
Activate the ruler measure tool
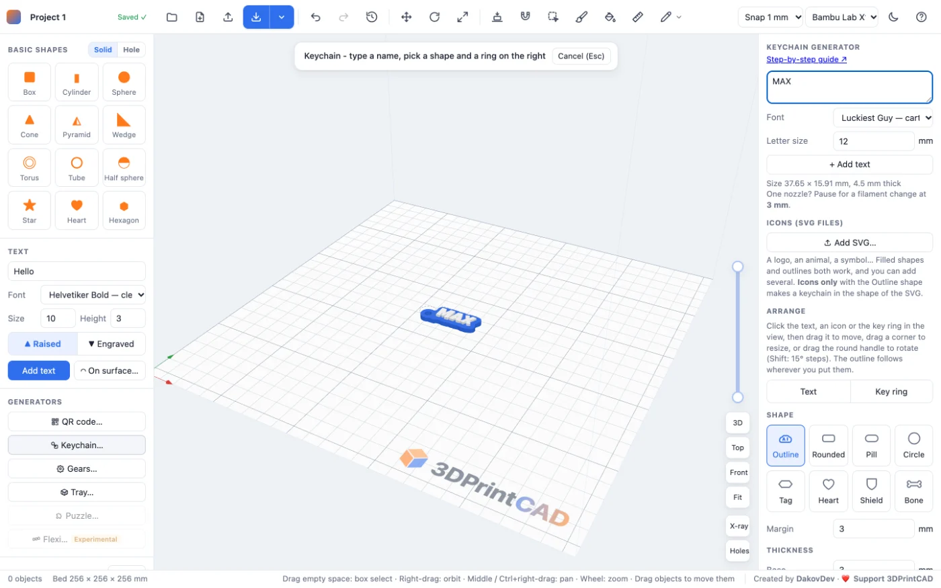[638, 17]
